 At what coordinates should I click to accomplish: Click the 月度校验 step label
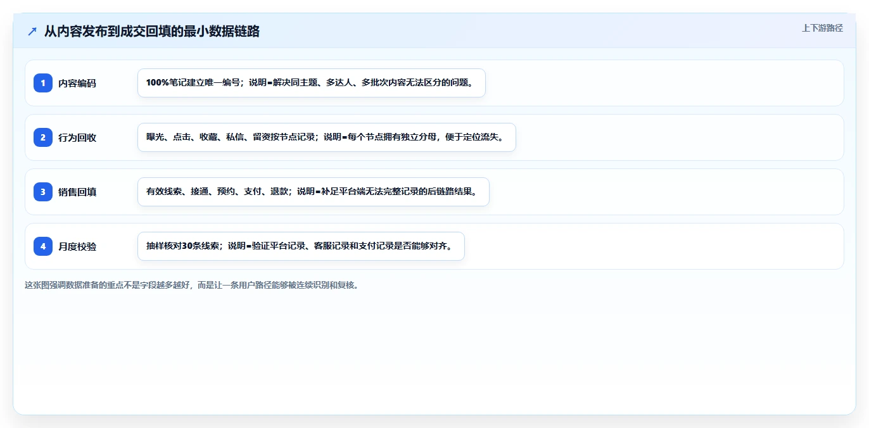[77, 246]
